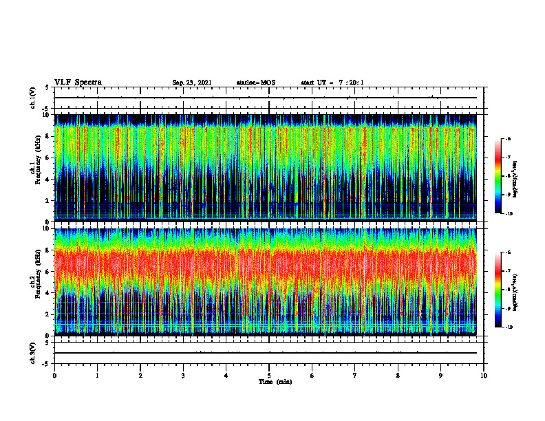Click the ch.1 spectrogram color scale bar
Screen dimensions: 545x421
tap(498, 176)
